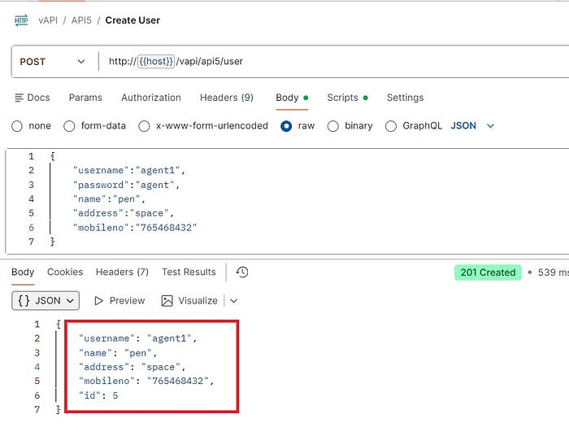Viewport: 569px width, 445px height.
Task: Click the API5 breadcrumb link
Action: tap(81, 20)
